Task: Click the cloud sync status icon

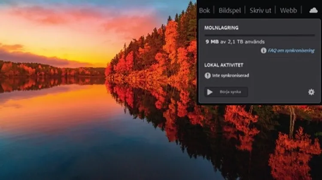Action: (313, 10)
